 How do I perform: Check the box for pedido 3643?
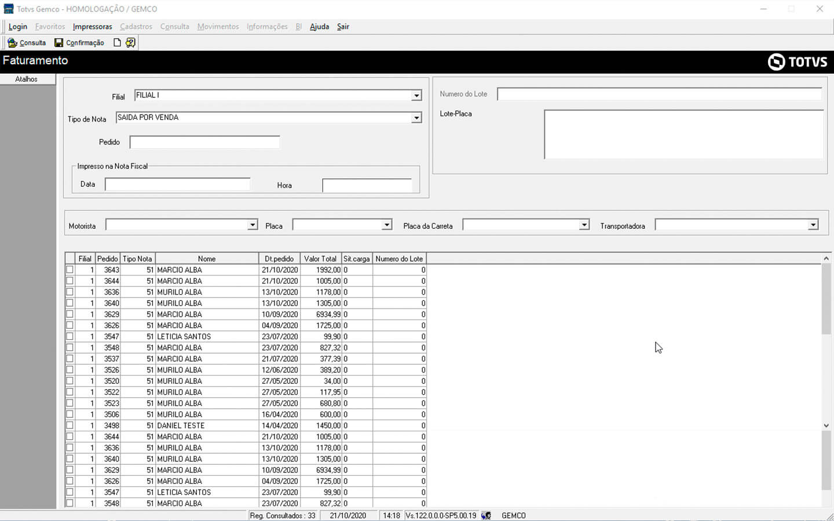70,270
